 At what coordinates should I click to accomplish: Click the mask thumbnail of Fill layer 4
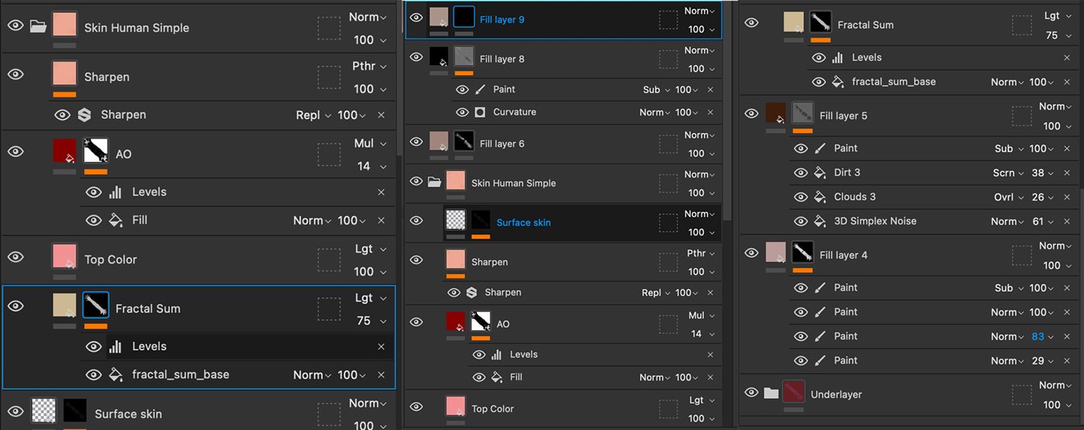[x=802, y=252]
